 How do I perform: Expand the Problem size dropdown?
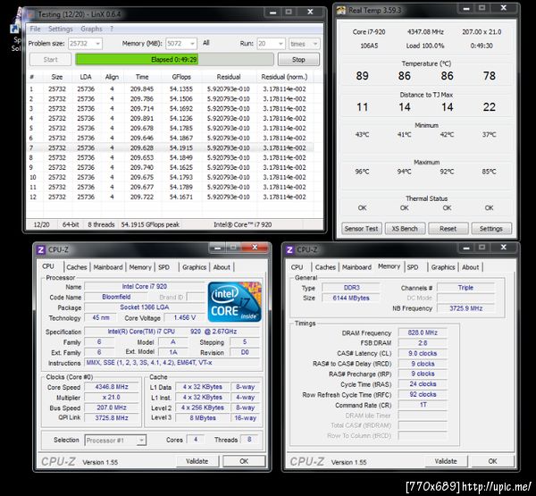pyautogui.click(x=98, y=44)
